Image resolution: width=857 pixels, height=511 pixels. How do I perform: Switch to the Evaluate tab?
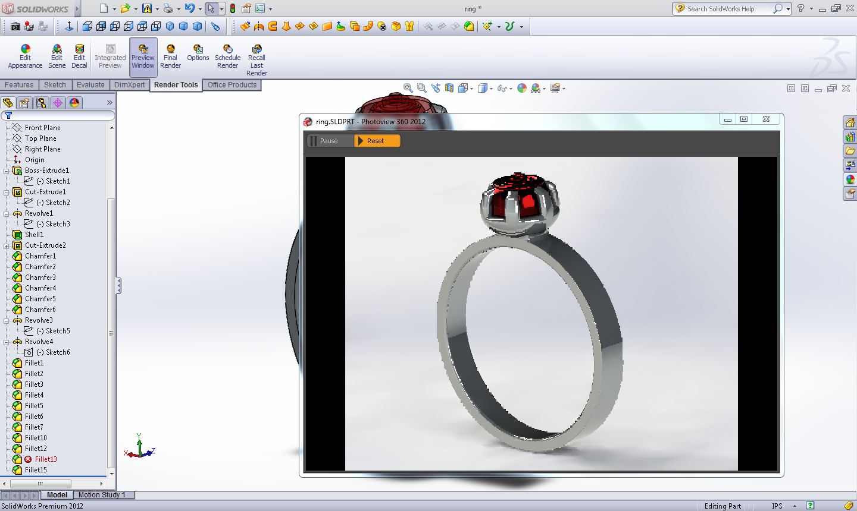tap(90, 85)
